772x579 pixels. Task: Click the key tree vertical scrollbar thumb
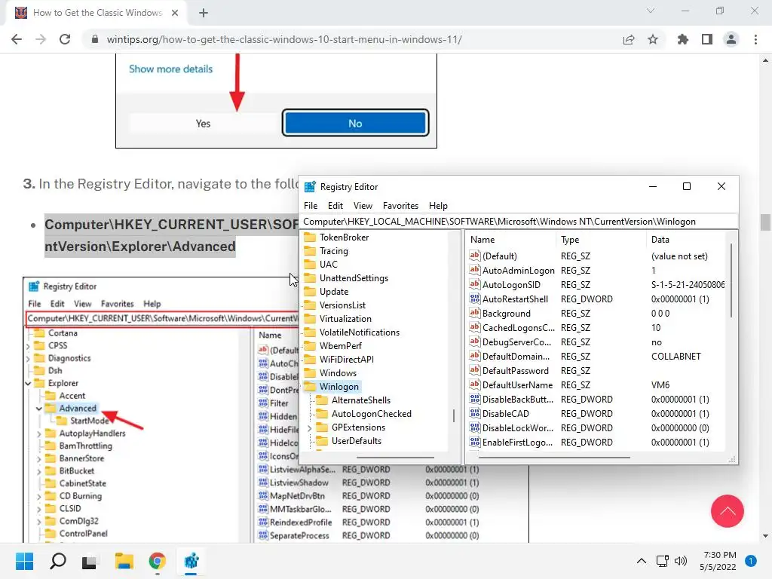[x=453, y=415]
